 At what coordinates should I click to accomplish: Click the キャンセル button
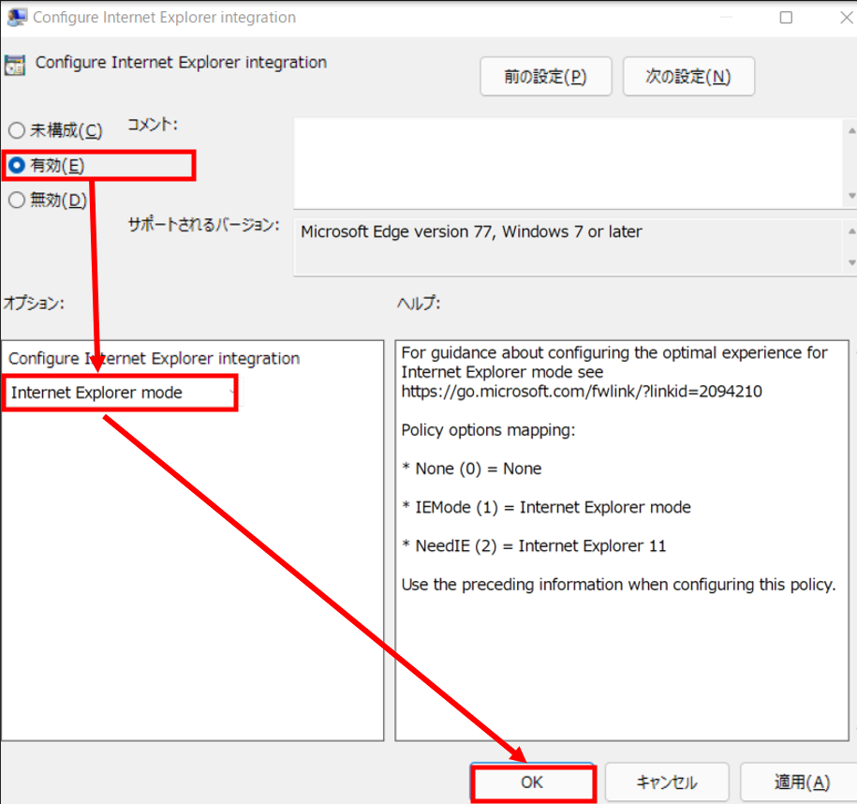click(x=667, y=782)
